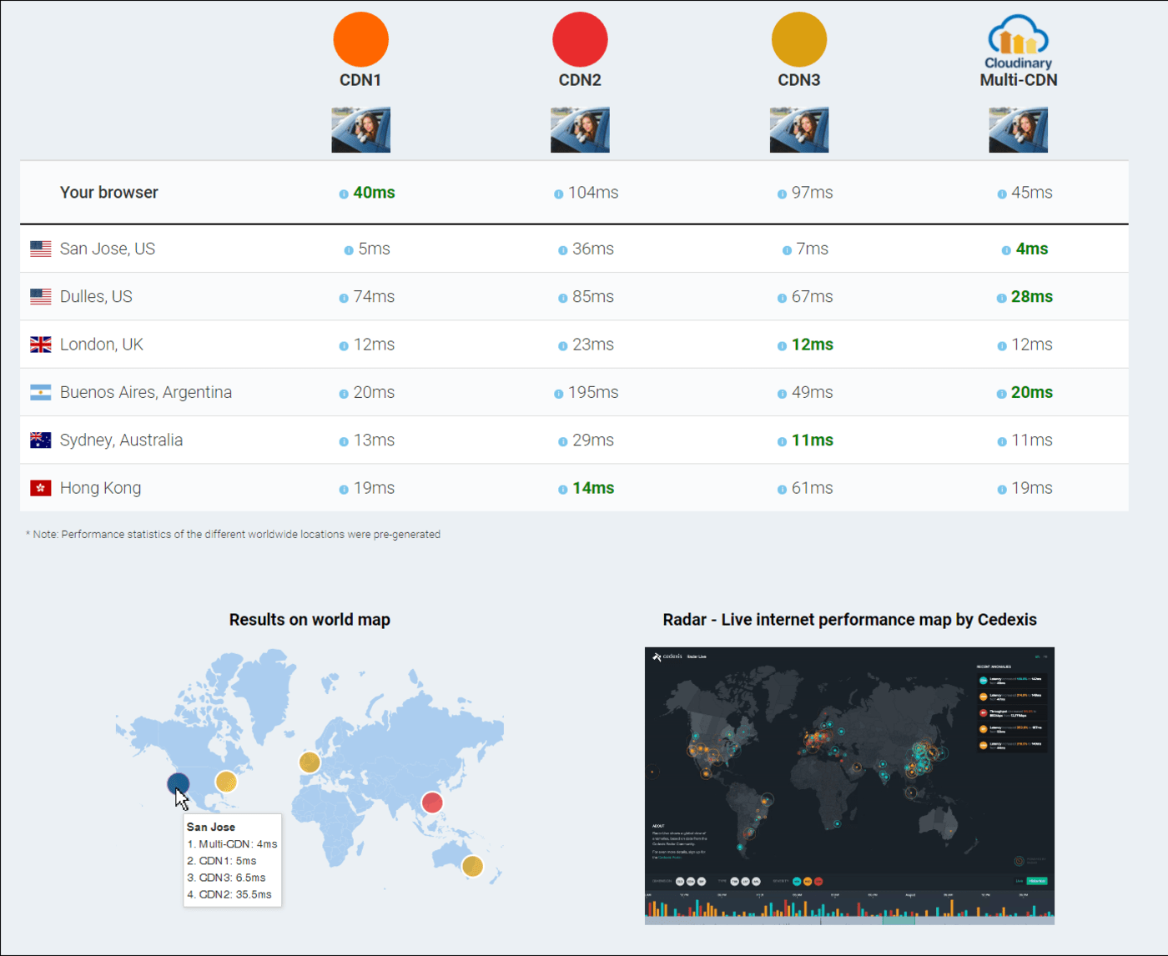Click info icon next to Dulles 28ms
Screen dimensions: 1168x956
pos(1001,298)
